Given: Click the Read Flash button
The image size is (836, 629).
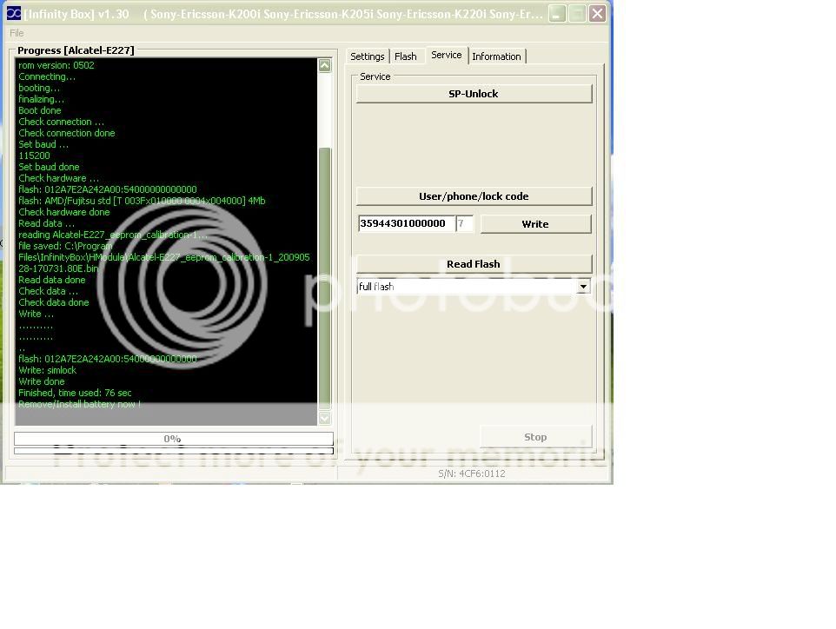Looking at the screenshot, I should pos(474,264).
